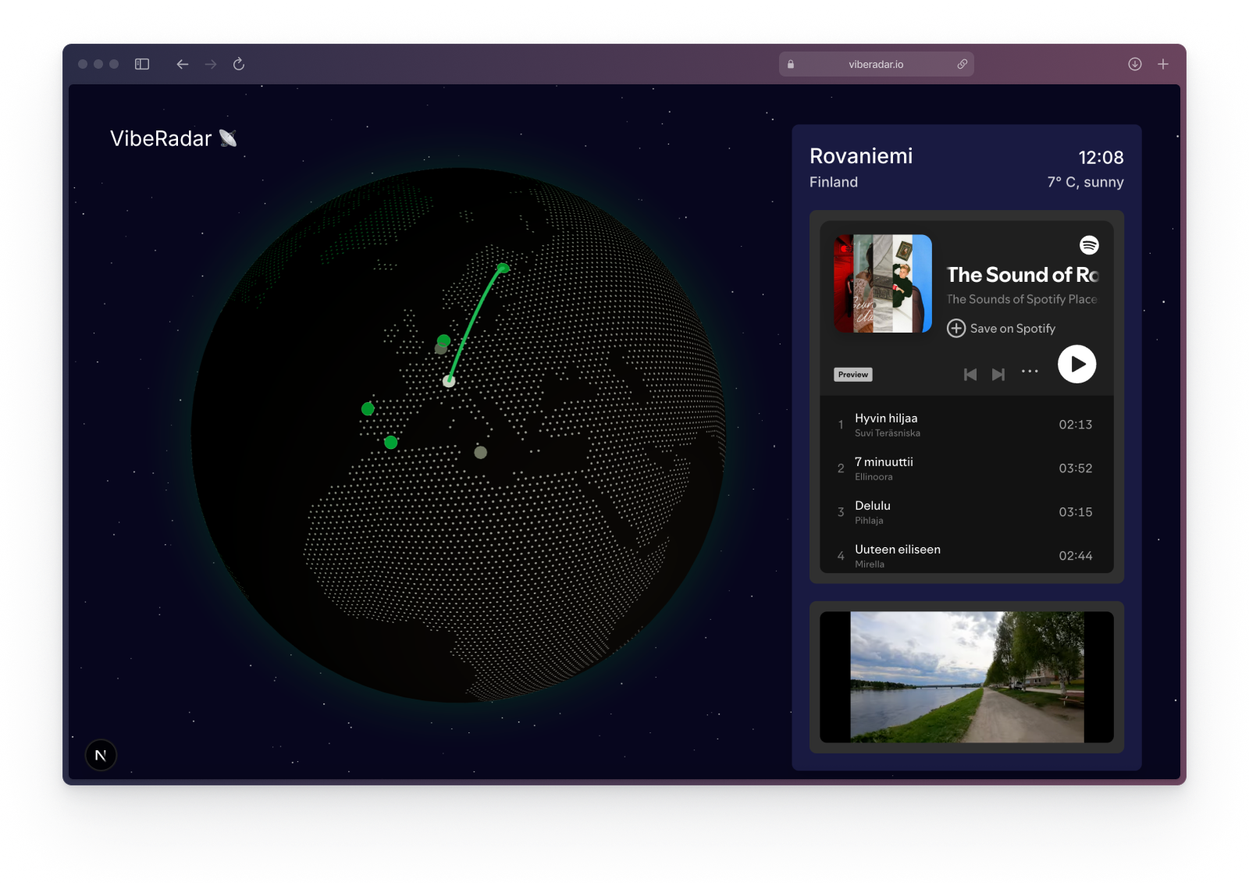Open the Next.js N badge
The width and height of the screenshot is (1249, 883).
(x=101, y=755)
